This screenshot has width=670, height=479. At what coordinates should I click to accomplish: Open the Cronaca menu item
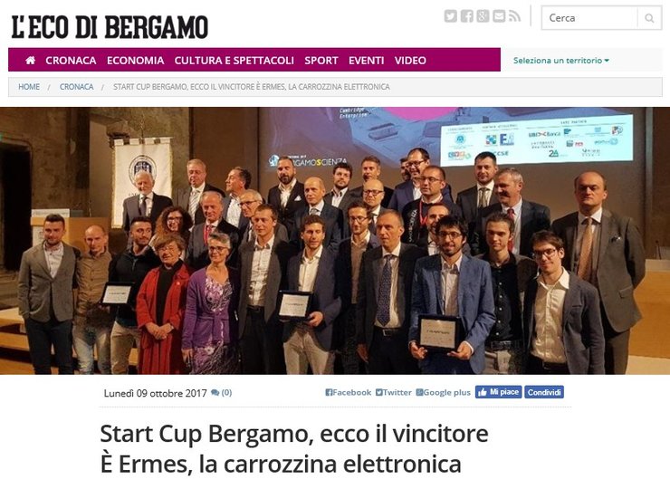point(71,61)
